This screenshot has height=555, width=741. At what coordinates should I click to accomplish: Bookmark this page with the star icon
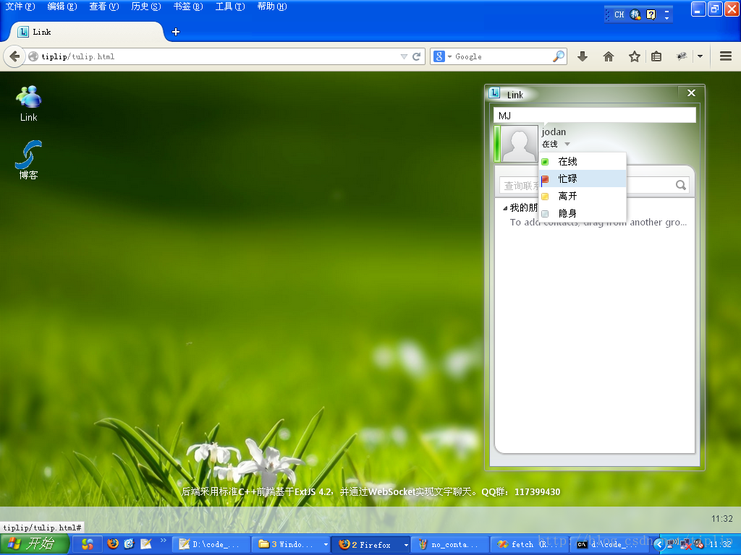pyautogui.click(x=634, y=56)
